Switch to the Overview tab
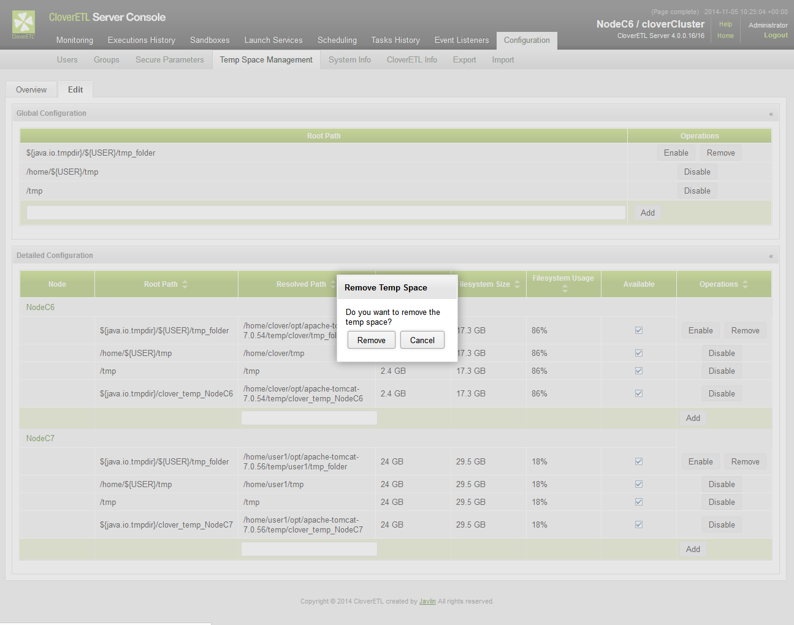Viewport: 794px width, 625px height. [31, 90]
